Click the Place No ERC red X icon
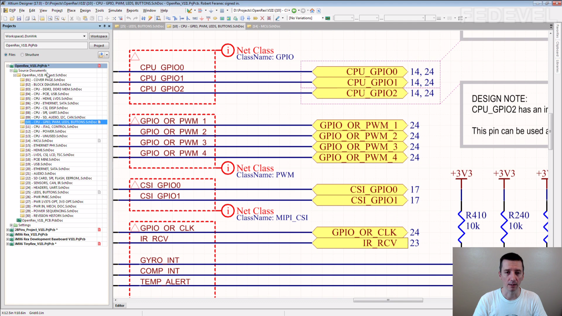The height and width of the screenshot is (316, 562). (262, 18)
